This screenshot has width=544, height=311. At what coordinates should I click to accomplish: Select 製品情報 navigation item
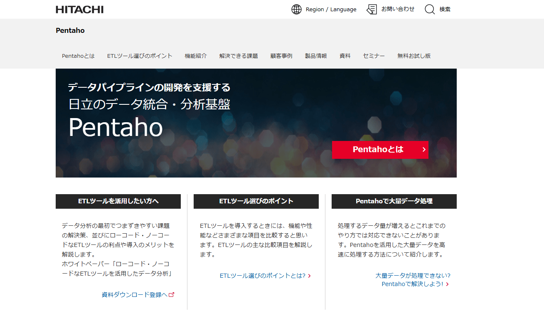pos(316,56)
